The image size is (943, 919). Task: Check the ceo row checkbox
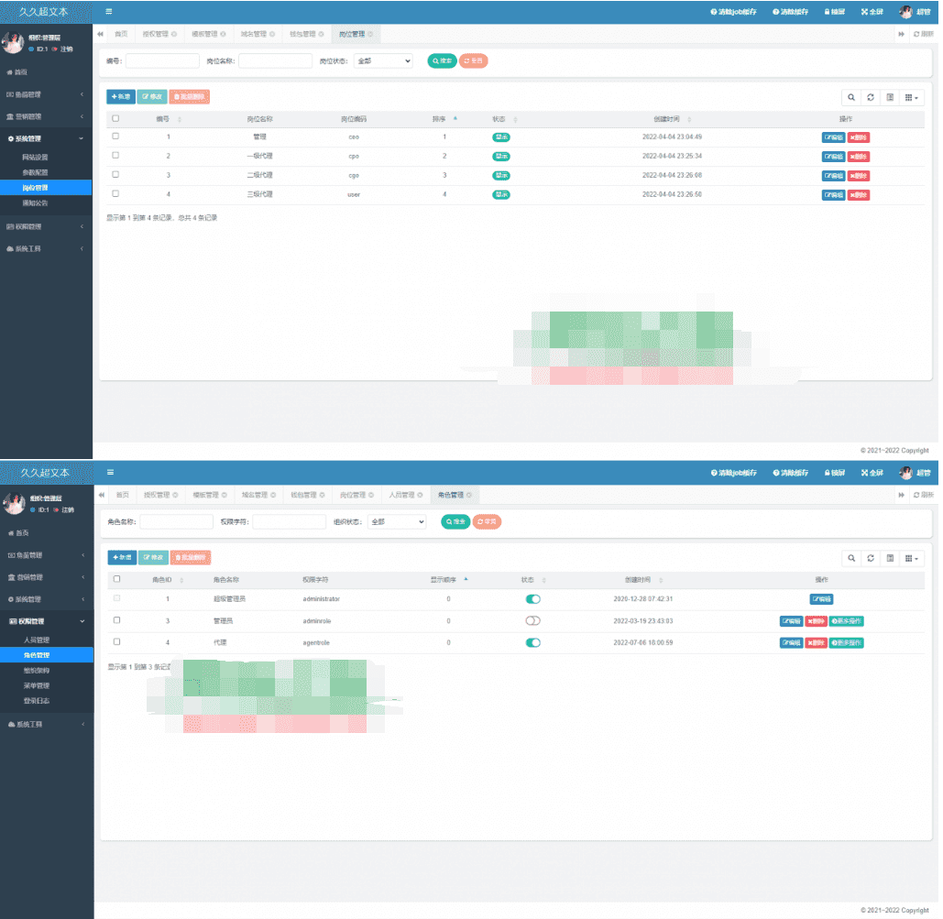coord(115,136)
